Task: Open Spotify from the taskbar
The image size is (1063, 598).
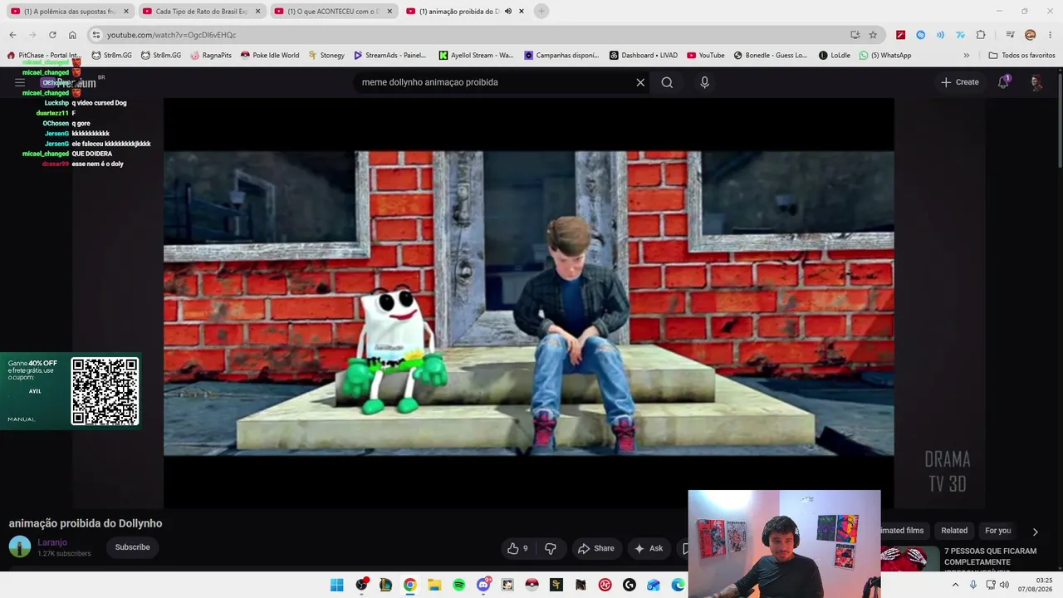Action: click(x=458, y=586)
